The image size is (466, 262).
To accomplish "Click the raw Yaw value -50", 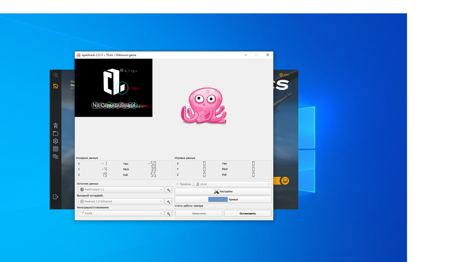I will 152,164.
